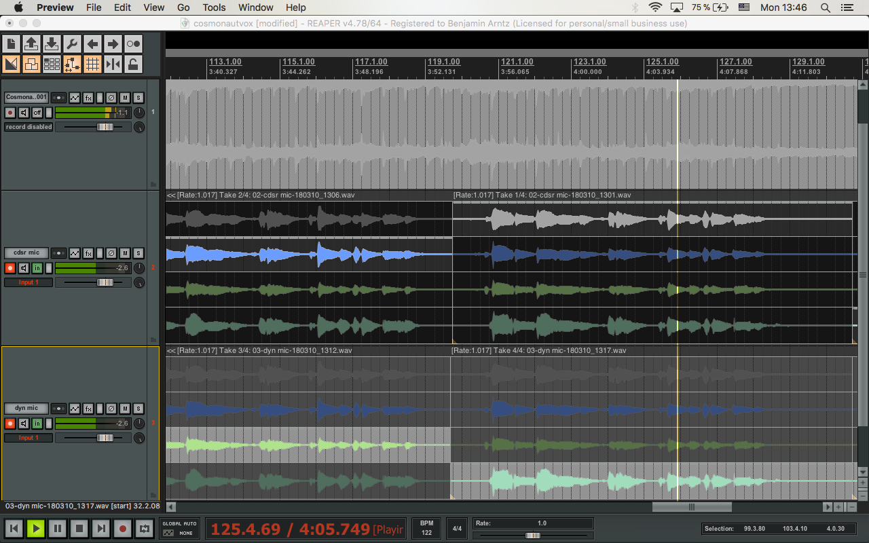Open the File menu
This screenshot has width=869, height=543.
pos(94,7)
